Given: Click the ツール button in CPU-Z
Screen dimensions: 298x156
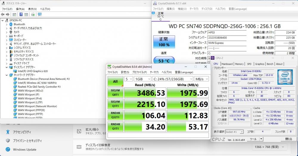Looking at the screenshot, I should point(253,139).
